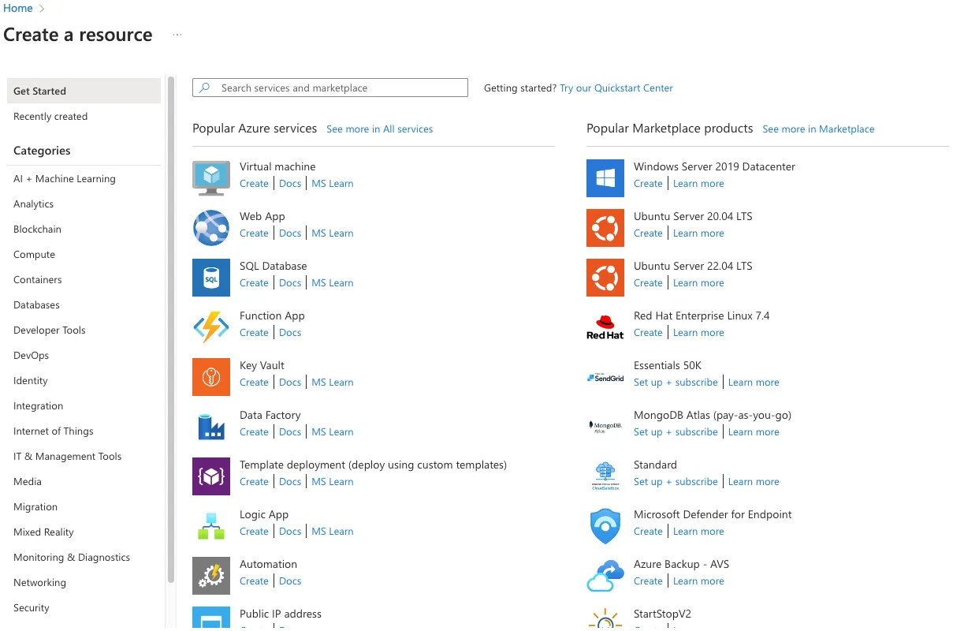Click the Data Factory icon
979x631 pixels.
[x=211, y=427]
